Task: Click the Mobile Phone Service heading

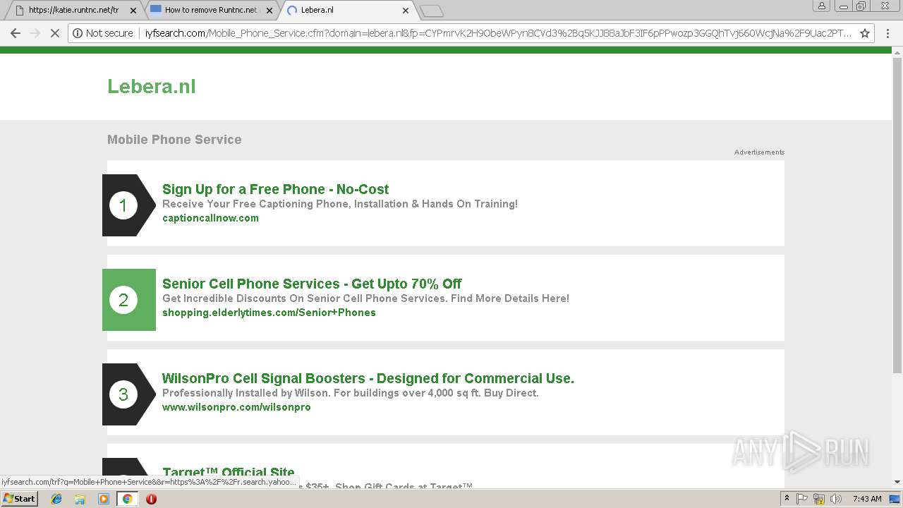Action: (174, 140)
